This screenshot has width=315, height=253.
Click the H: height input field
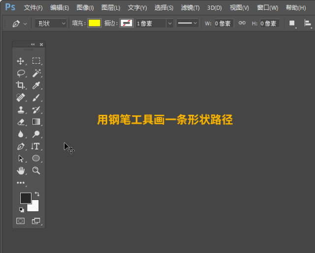(270, 24)
